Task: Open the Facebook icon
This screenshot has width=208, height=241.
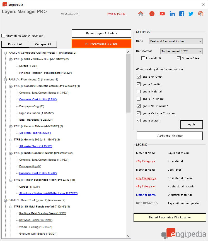Action: tap(182, 14)
